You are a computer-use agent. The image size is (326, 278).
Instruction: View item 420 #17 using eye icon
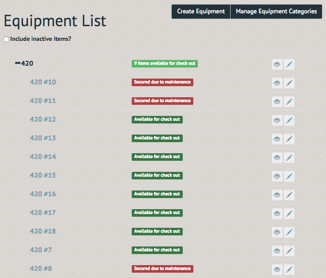click(x=277, y=214)
